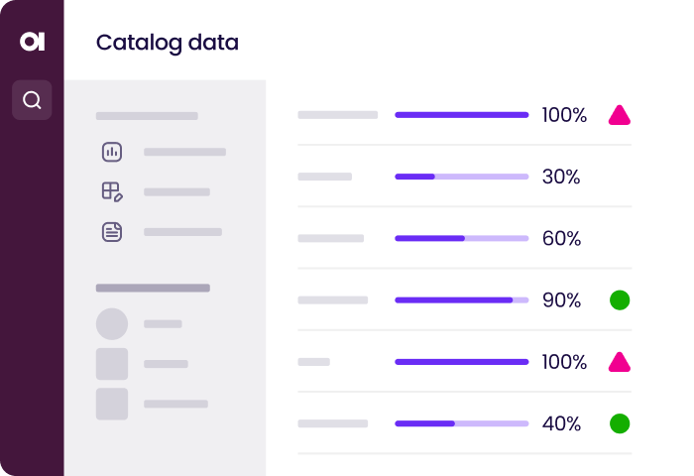Click the dark section header bar in panel
This screenshot has height=476, width=694.
coord(153,289)
